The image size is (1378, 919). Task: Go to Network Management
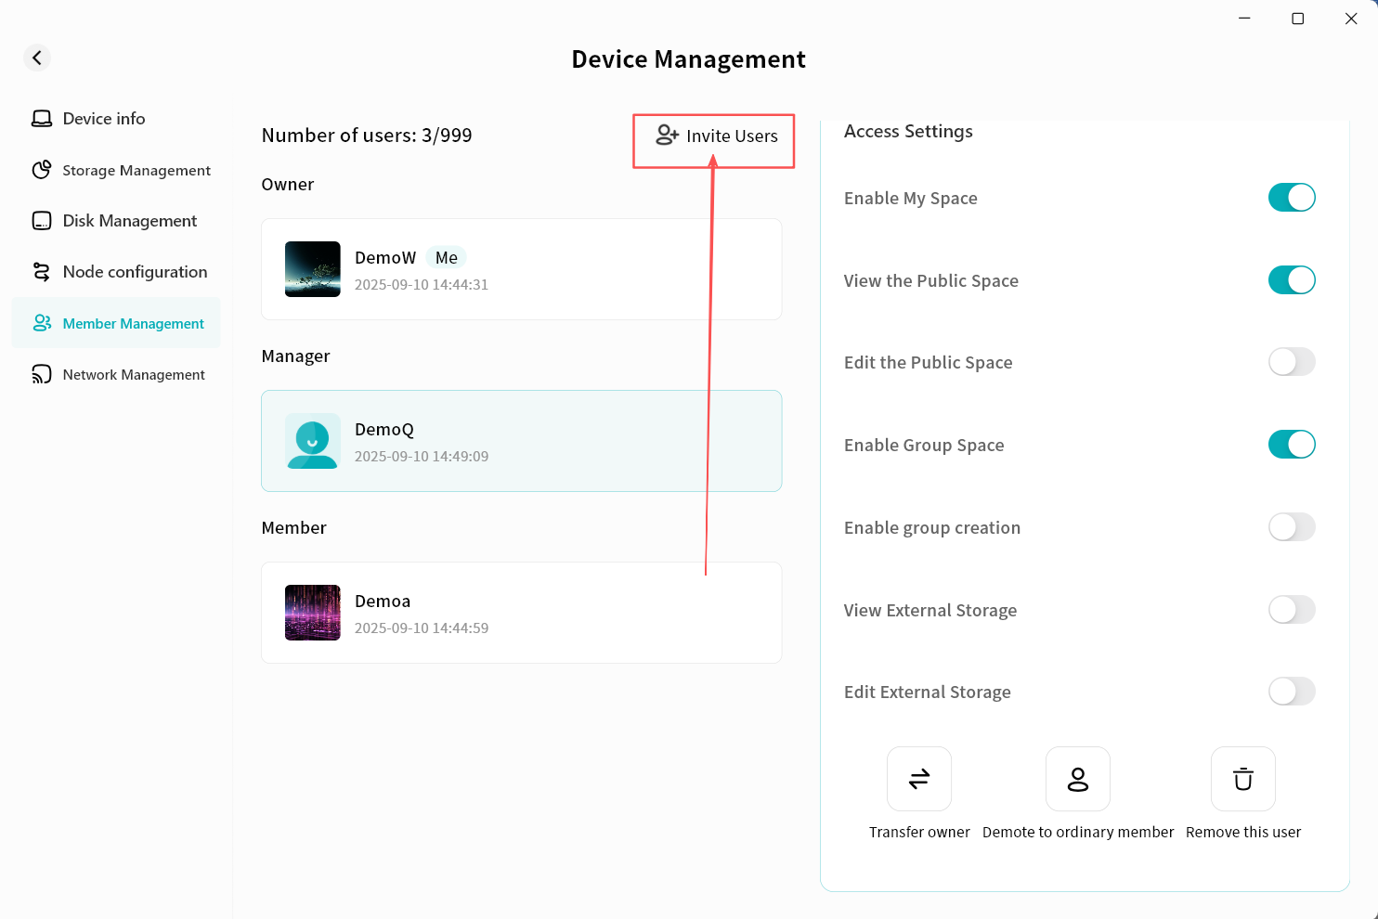(133, 375)
